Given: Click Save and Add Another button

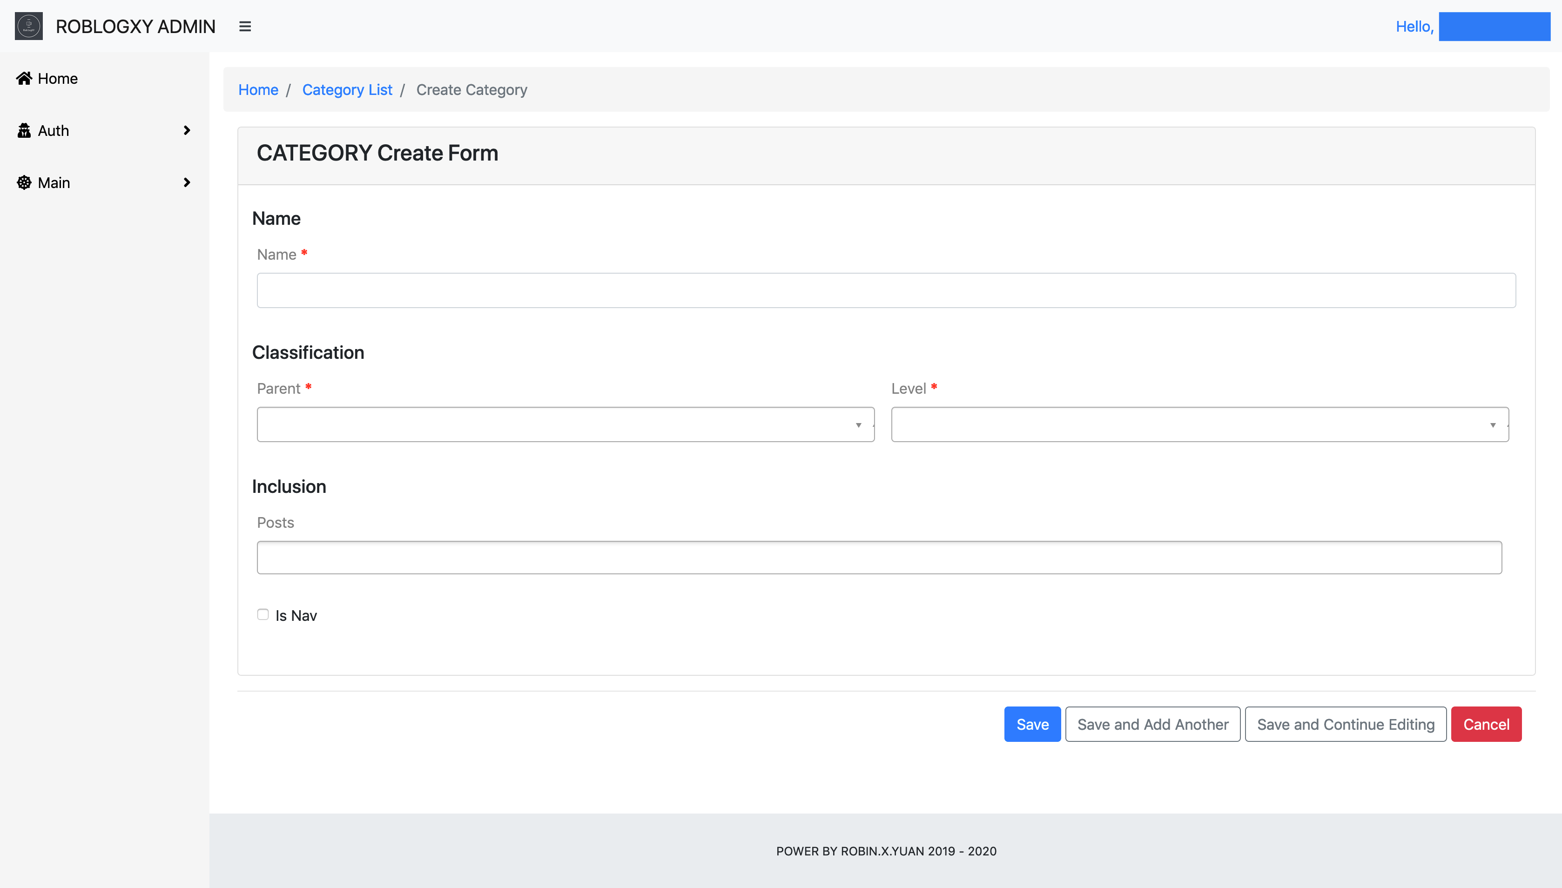Looking at the screenshot, I should (x=1152, y=724).
